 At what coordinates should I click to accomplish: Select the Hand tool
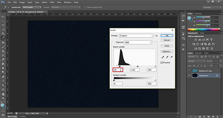(x=3, y=94)
